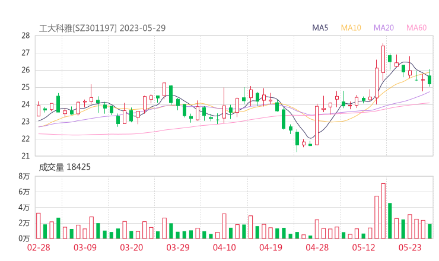Click the 03-20 date axis label
The height and width of the screenshot is (261, 439).
pos(132,247)
